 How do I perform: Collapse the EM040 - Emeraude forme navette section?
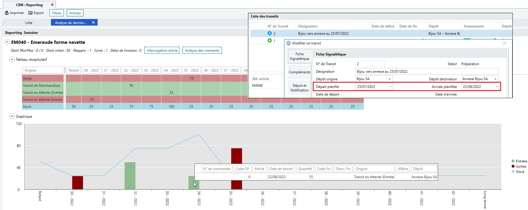pos(7,42)
